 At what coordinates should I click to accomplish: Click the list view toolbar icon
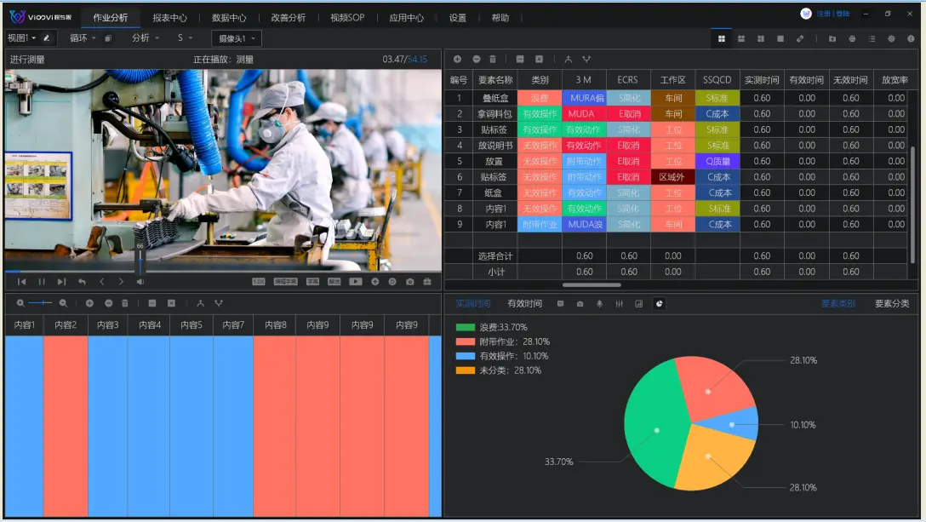click(x=872, y=38)
